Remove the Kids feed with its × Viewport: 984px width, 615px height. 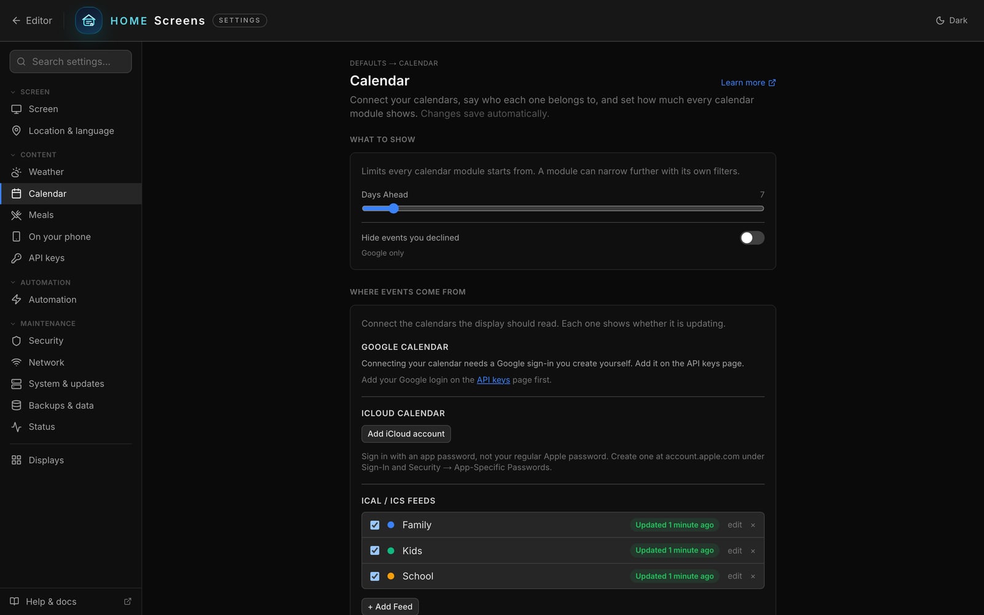[x=753, y=551]
